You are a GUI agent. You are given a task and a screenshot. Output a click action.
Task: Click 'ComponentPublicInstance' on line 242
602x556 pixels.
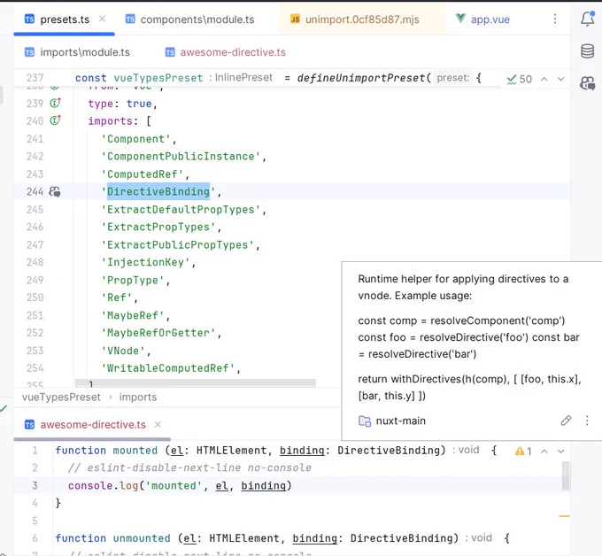pyautogui.click(x=181, y=157)
